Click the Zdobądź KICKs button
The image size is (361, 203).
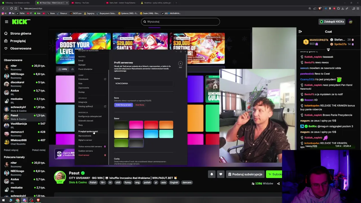tap(332, 22)
